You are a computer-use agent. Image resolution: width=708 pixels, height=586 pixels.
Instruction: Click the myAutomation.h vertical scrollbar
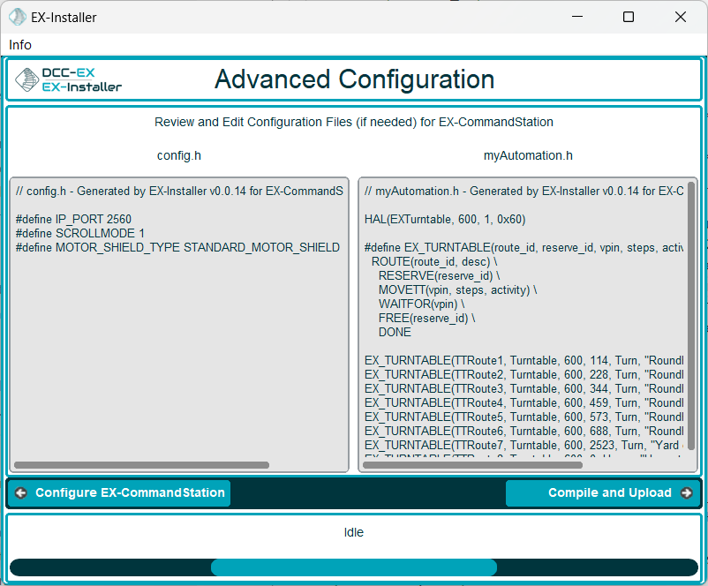click(x=691, y=318)
